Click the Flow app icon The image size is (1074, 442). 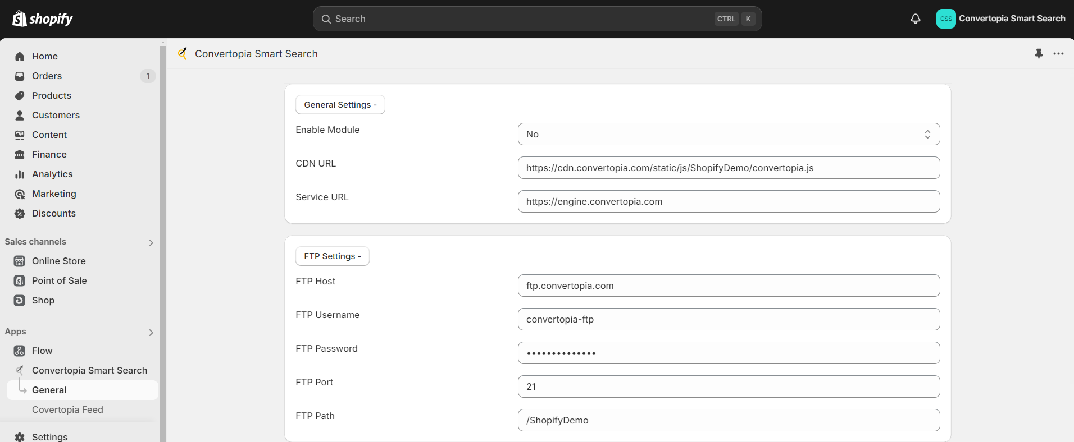coord(20,351)
